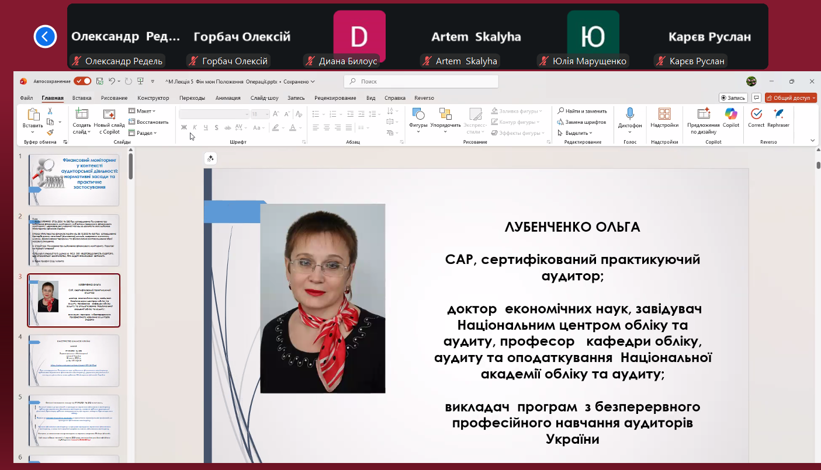Click the Copilot icon in the ribbon

coord(730,115)
